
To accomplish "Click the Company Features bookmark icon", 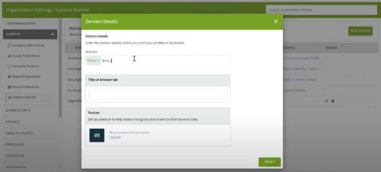I will point(9,66).
